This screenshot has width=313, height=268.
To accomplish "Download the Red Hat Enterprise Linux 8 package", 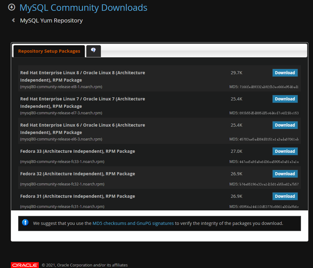I will [285, 73].
